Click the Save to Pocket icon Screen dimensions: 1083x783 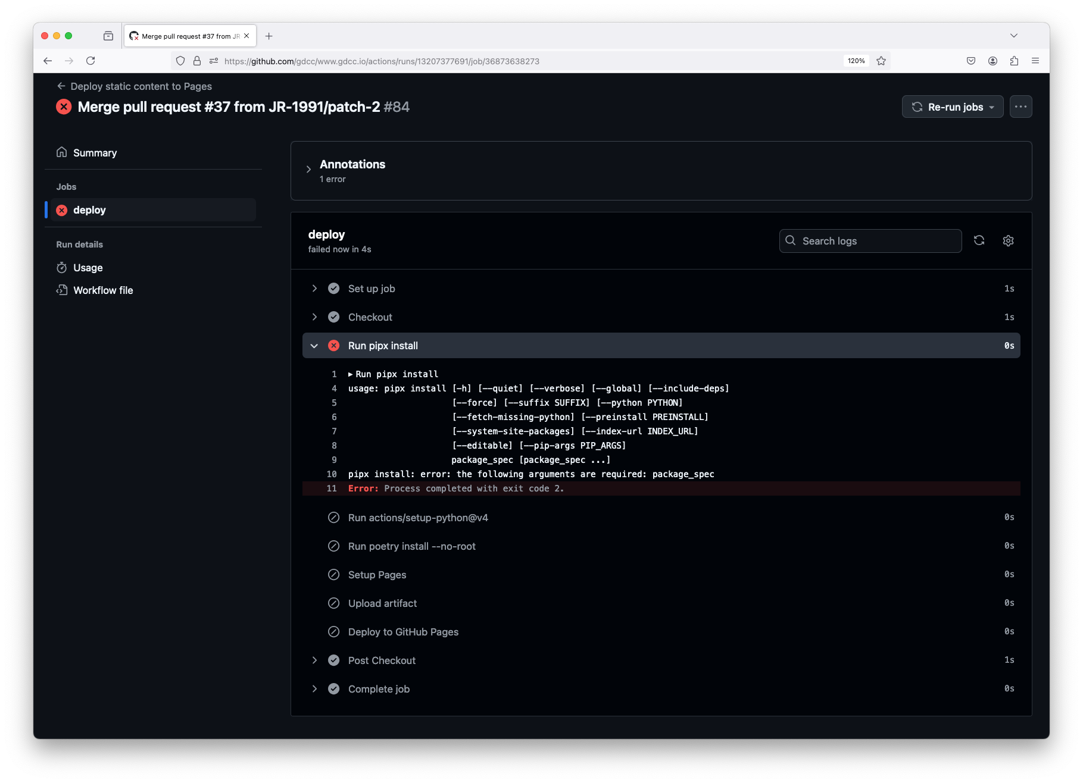coord(971,61)
